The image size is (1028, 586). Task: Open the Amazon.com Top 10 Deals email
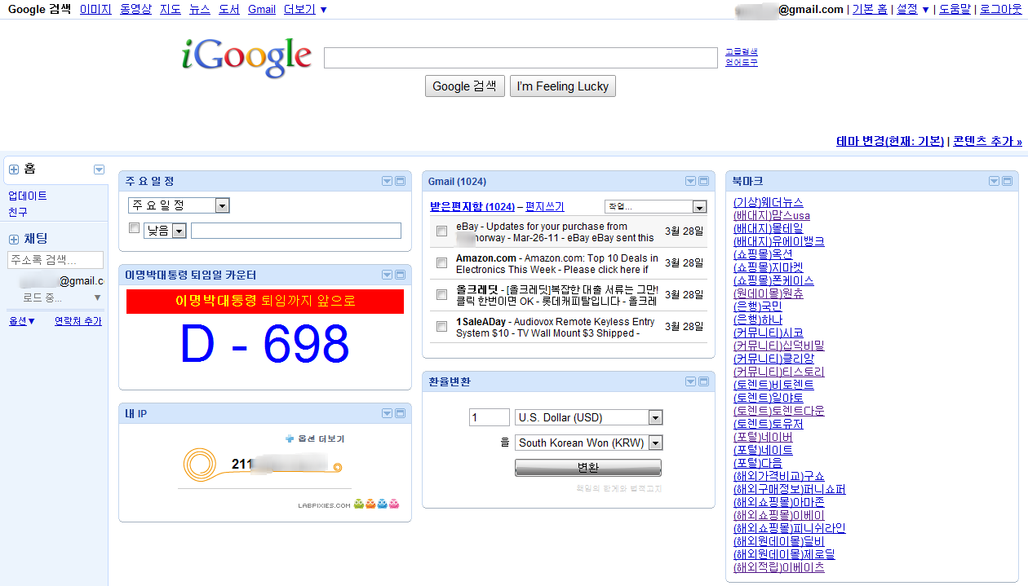click(x=557, y=263)
